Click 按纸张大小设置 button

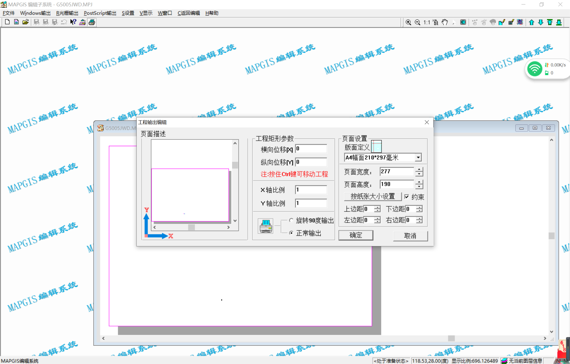pyautogui.click(x=373, y=197)
